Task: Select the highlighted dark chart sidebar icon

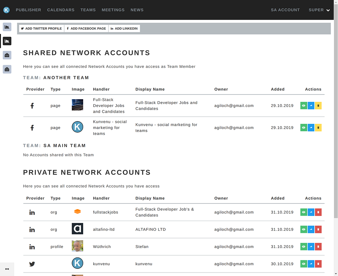Action: [x=7, y=41]
